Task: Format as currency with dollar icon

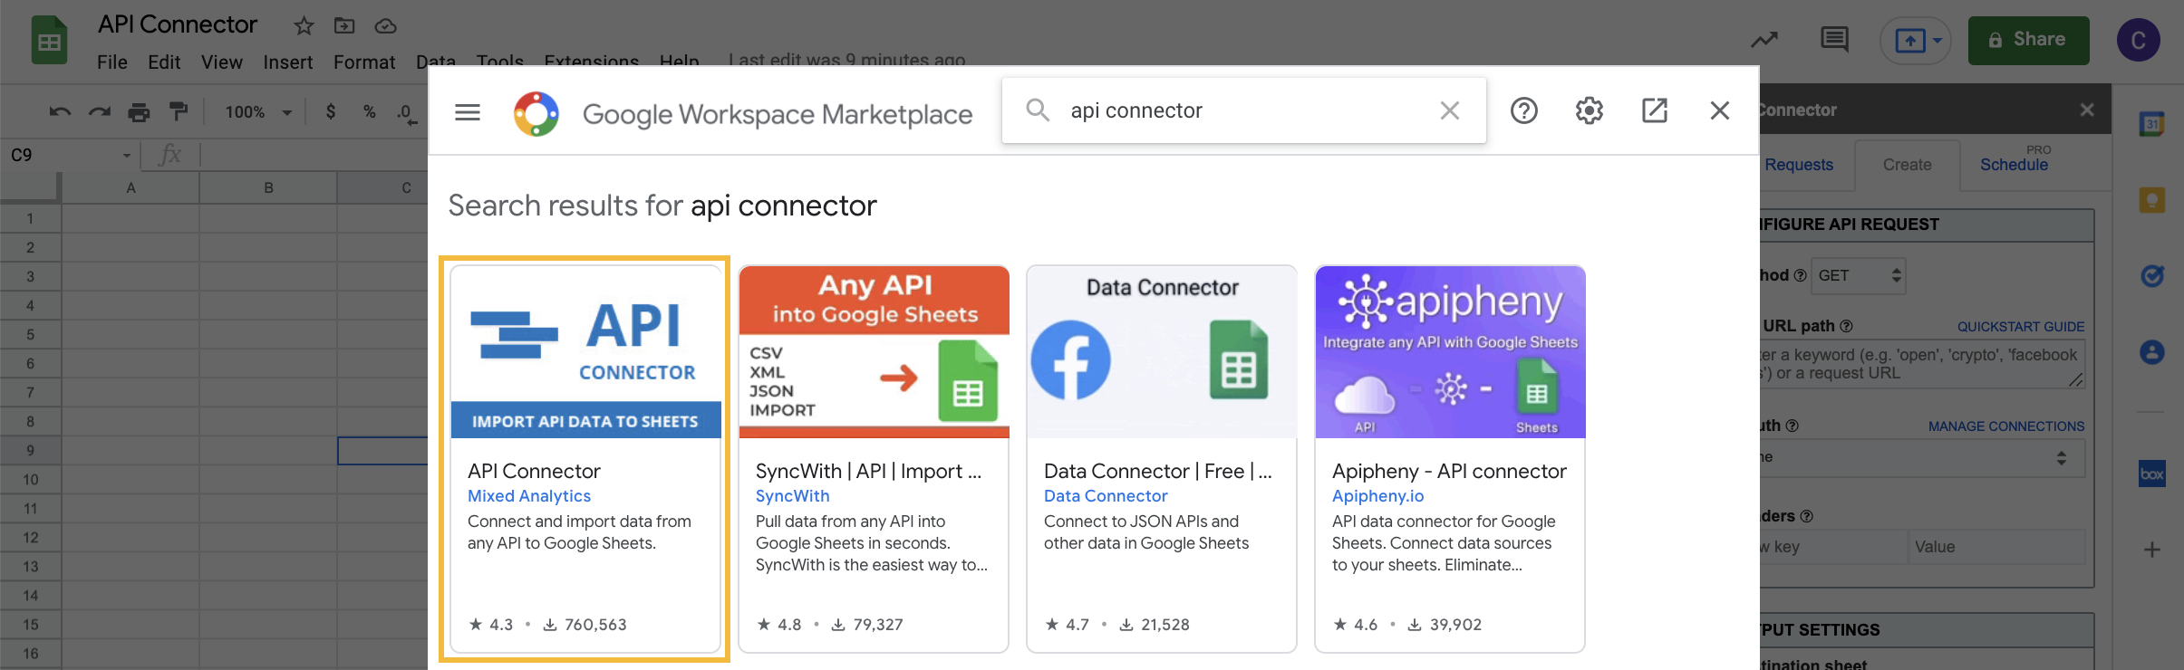Action: [x=331, y=111]
